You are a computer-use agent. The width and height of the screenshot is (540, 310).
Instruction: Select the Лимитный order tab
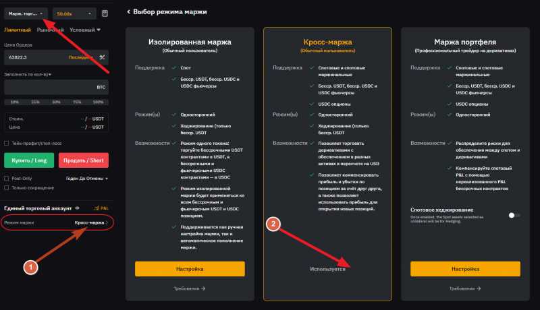tap(17, 30)
